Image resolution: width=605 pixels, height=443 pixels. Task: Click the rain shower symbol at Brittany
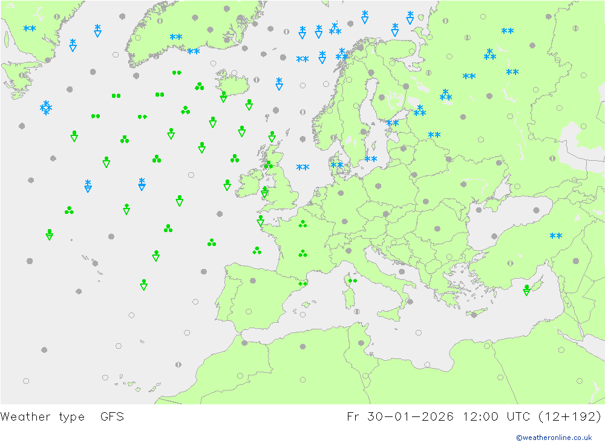click(260, 221)
